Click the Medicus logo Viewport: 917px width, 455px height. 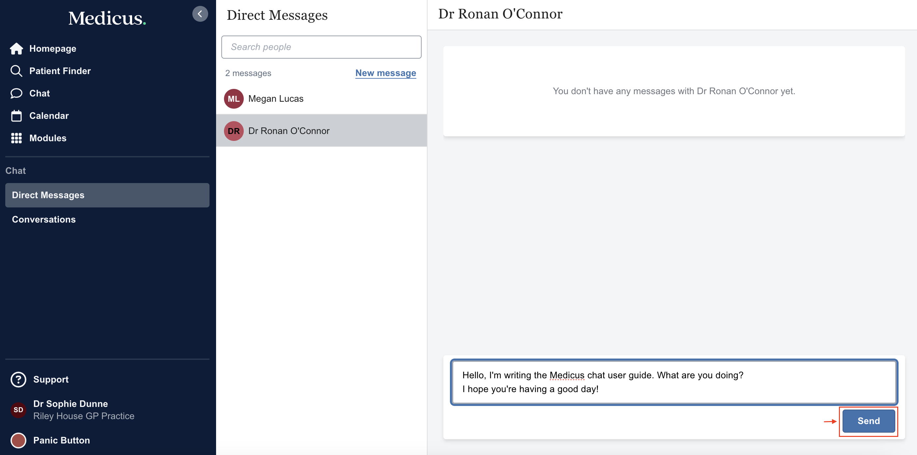click(x=107, y=18)
